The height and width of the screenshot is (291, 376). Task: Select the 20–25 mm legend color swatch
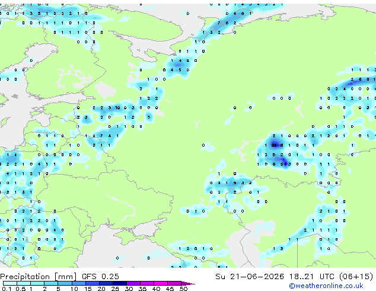[x=106, y=283]
